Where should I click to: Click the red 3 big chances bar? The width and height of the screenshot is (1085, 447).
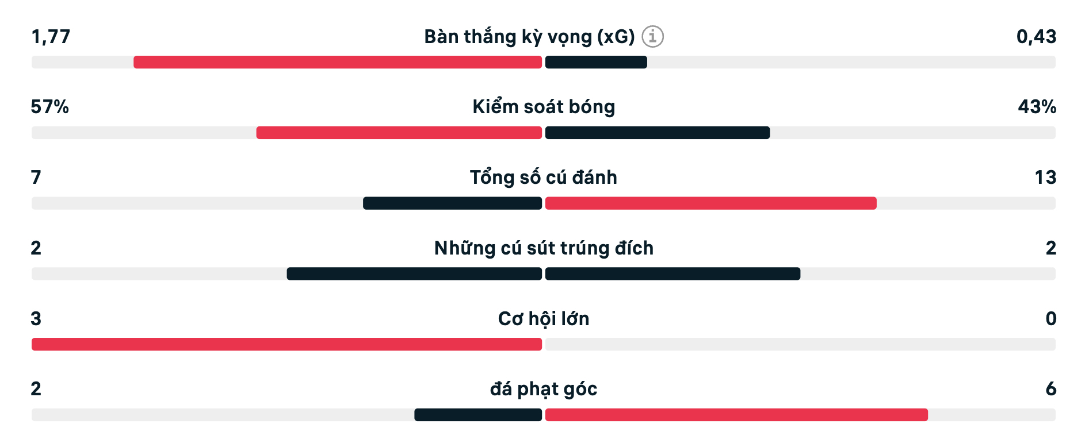[286, 344]
